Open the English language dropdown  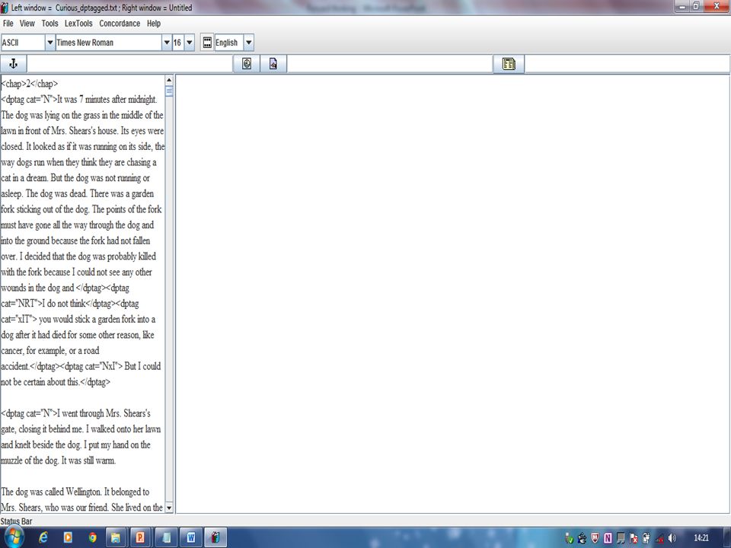point(248,43)
